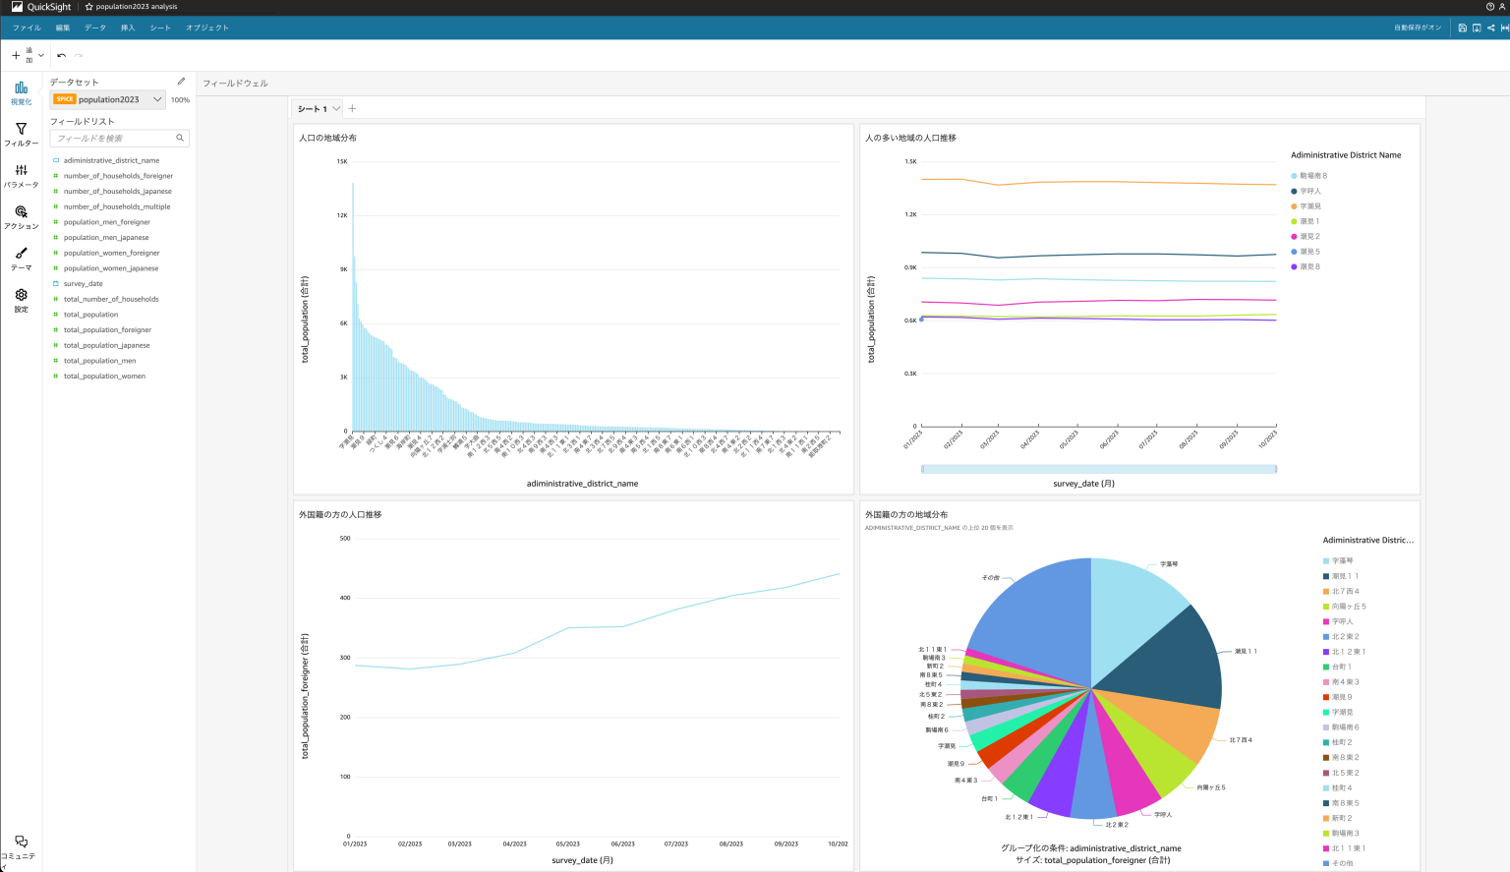Open the 挿入 menu
Image resolution: width=1510 pixels, height=872 pixels.
127,28
